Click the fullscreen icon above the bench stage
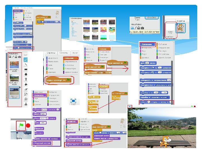Image resolution: width=202 pixels, height=152 pixels. click(130, 106)
